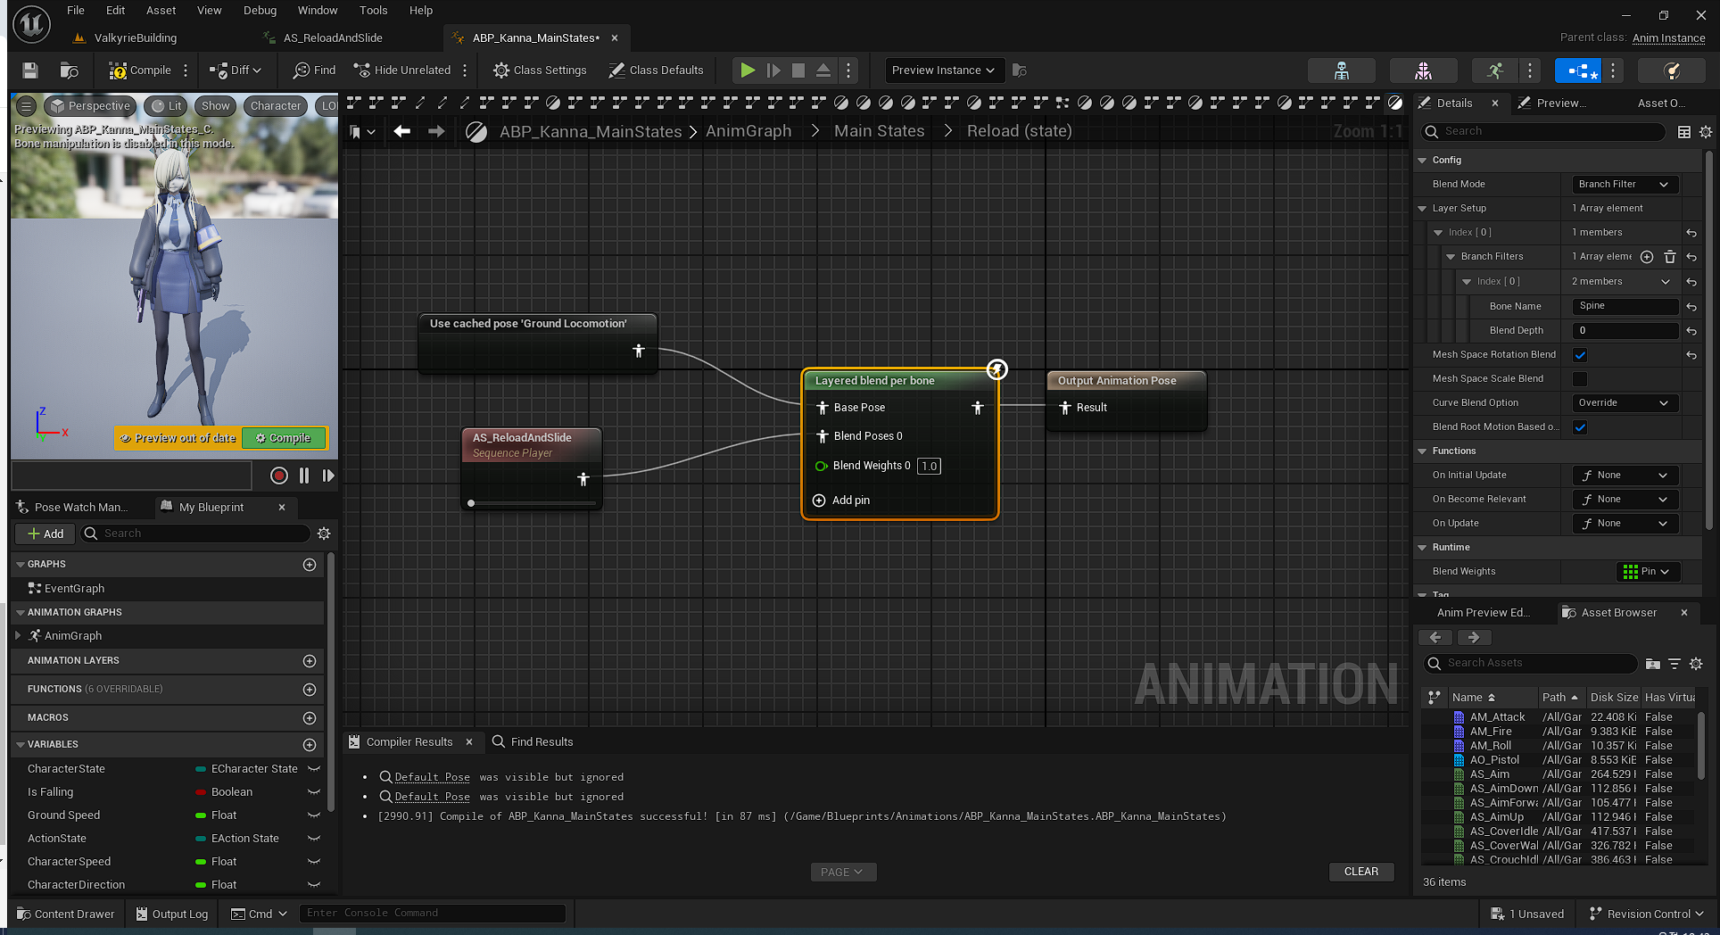Click the Stop simulation button
The height and width of the screenshot is (935, 1720).
(x=798, y=70)
